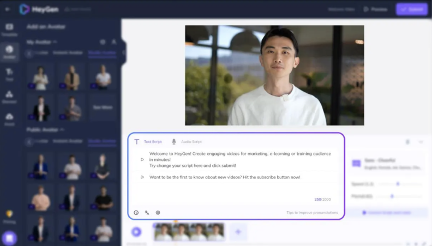Select the woman in white under My Avatar
This screenshot has width=432, height=246.
[x=40, y=77]
